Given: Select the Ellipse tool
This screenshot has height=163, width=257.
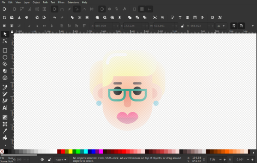Looking at the screenshot, I should pos(5,57).
